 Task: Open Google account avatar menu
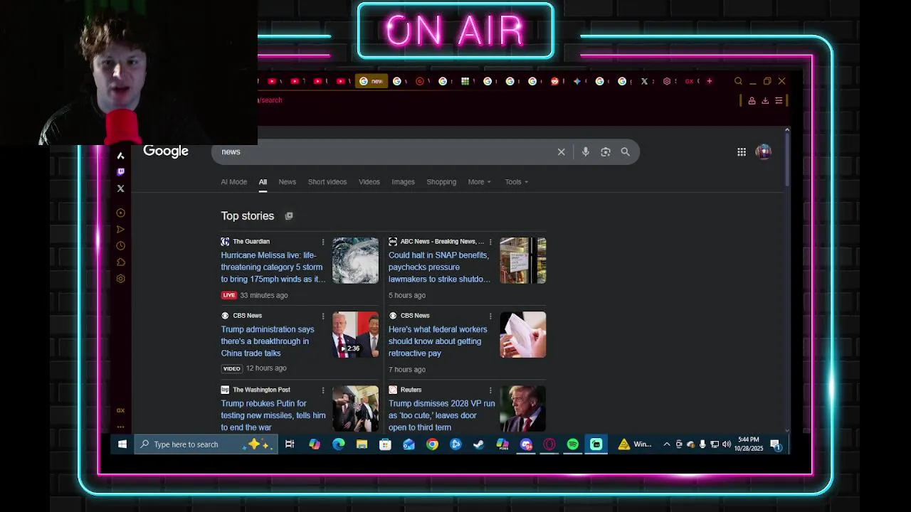pos(763,151)
